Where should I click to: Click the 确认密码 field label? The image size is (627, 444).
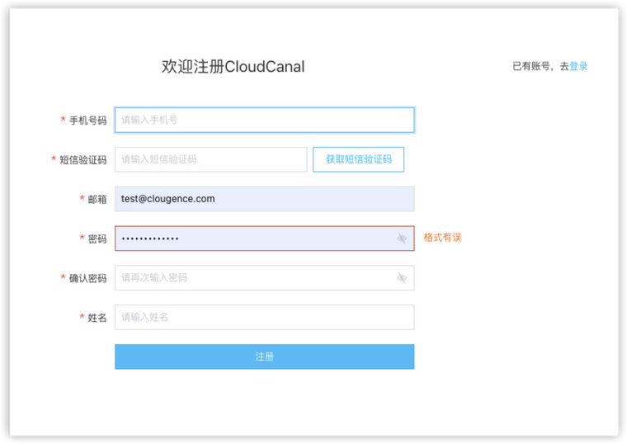point(87,278)
